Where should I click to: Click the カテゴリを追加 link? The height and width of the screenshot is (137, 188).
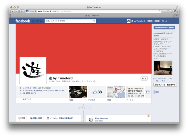44,88
